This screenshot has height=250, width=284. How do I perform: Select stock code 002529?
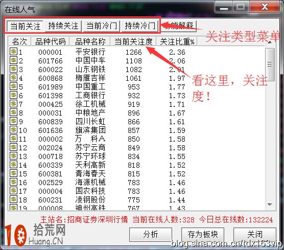(51, 183)
